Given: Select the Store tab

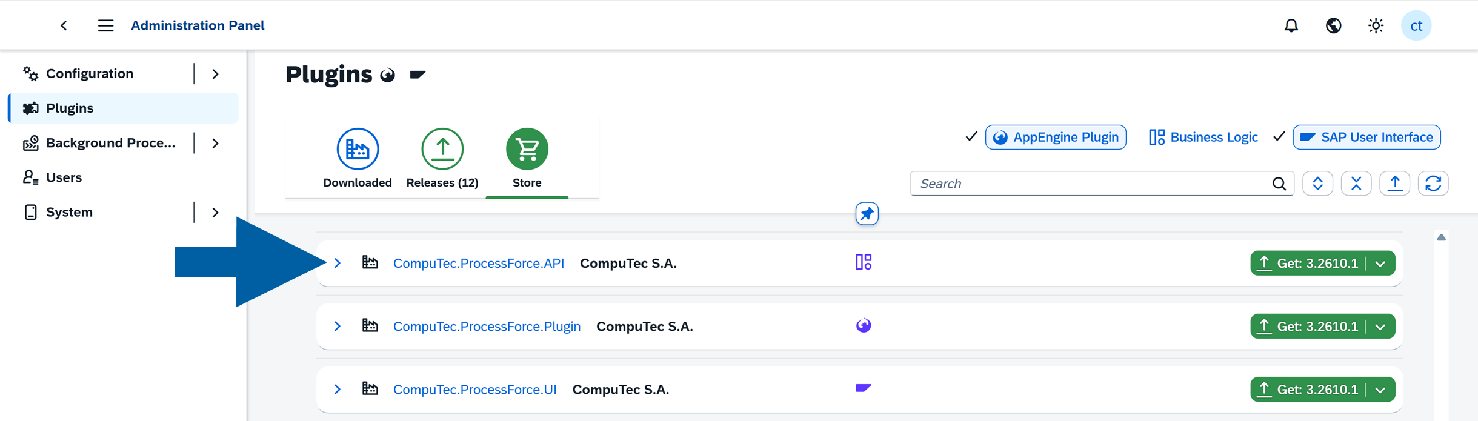Looking at the screenshot, I should pos(527,159).
